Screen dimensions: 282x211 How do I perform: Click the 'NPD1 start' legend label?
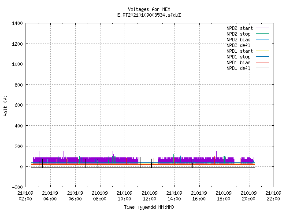pos(240,51)
